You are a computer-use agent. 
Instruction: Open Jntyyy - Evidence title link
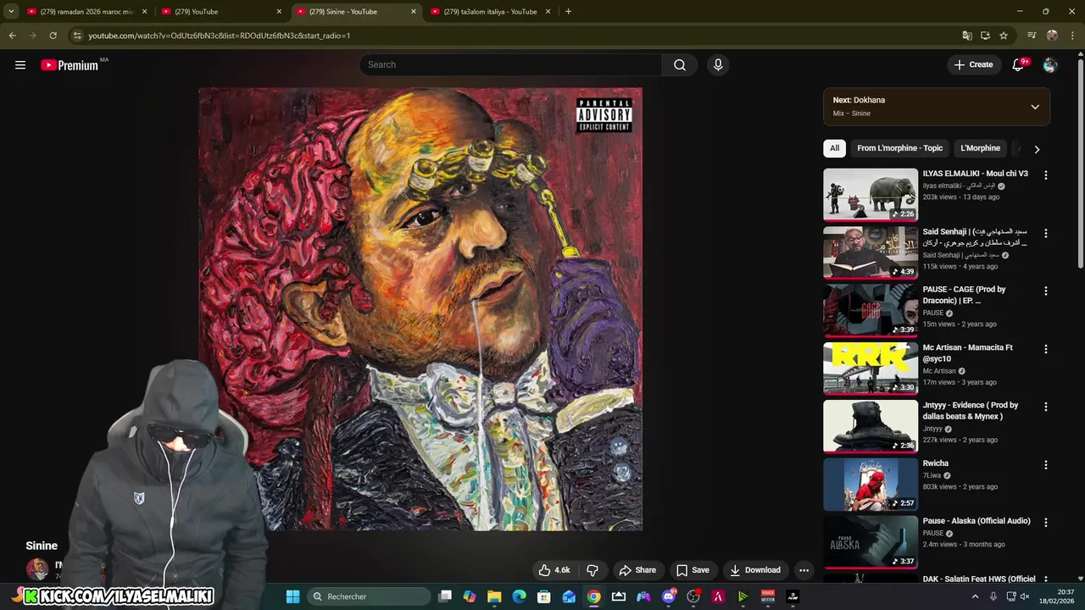971,411
